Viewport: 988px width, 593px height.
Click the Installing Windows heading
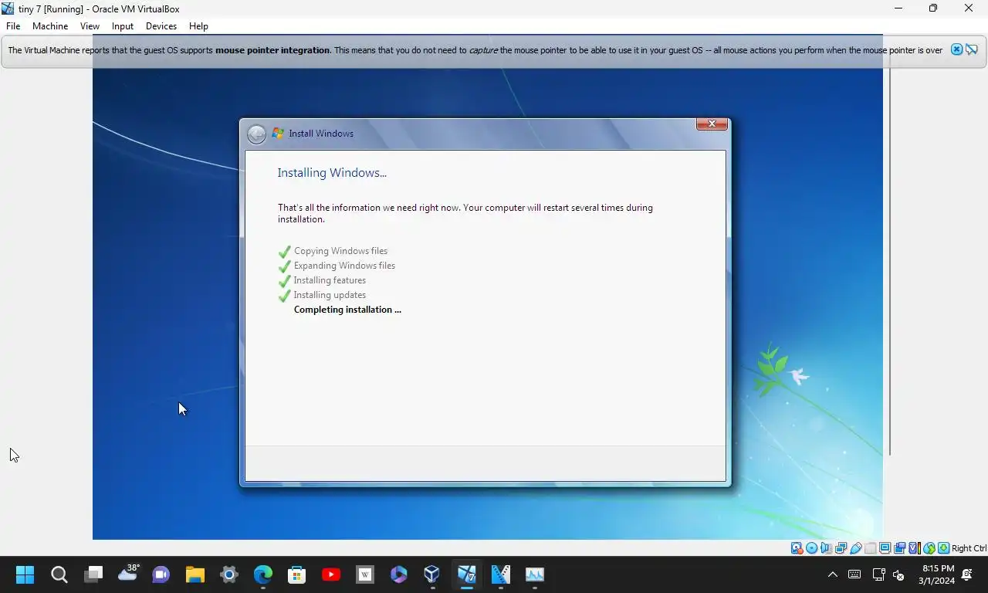click(x=332, y=173)
